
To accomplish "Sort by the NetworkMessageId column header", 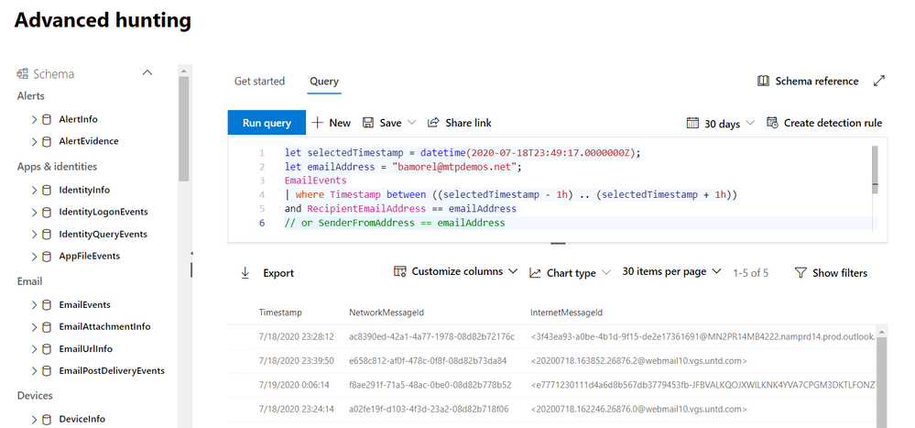I will pos(387,313).
